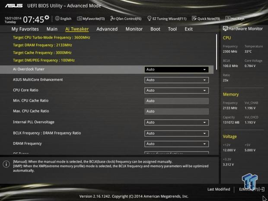Click the EZ Tuning Wizard bulb icon
Viewport: 268px width, 201px height.
(x=149, y=19)
